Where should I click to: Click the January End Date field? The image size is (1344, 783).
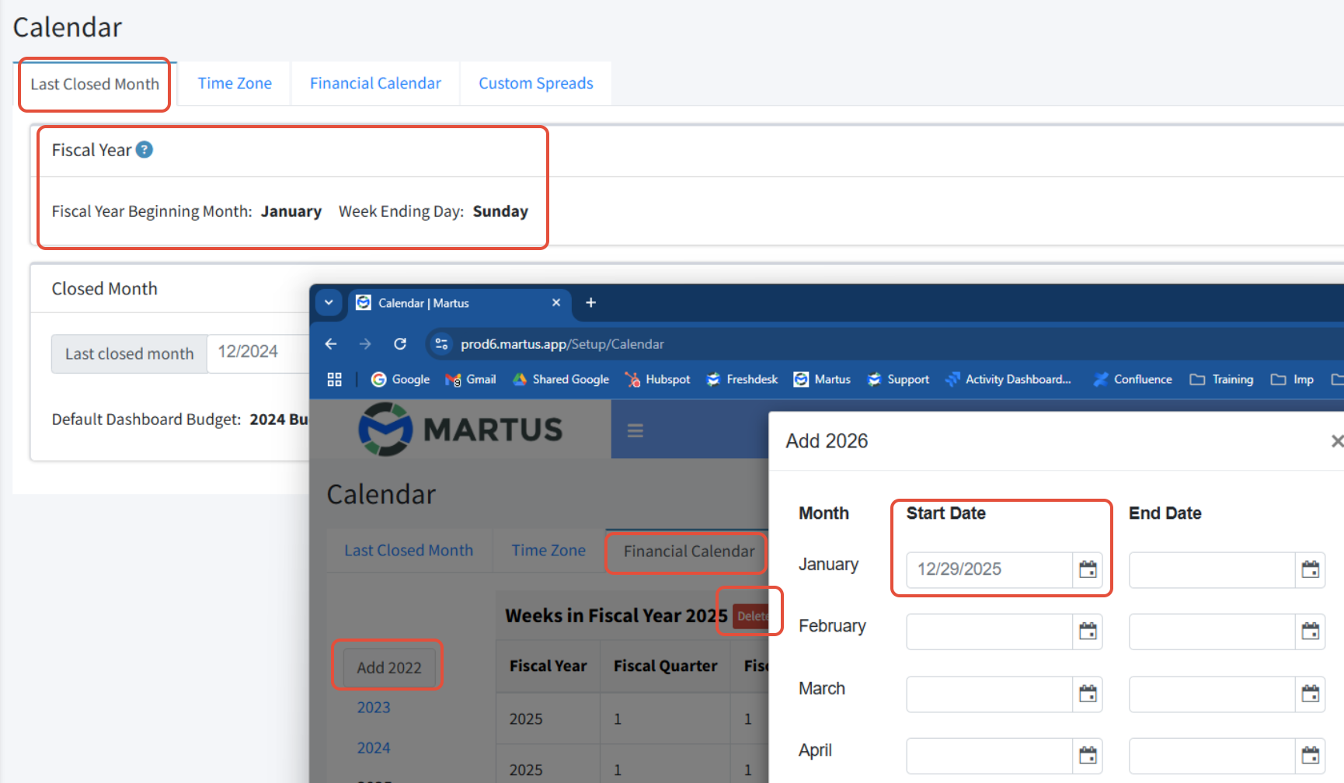click(x=1212, y=569)
